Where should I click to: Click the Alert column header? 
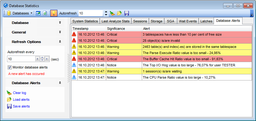(197, 29)
